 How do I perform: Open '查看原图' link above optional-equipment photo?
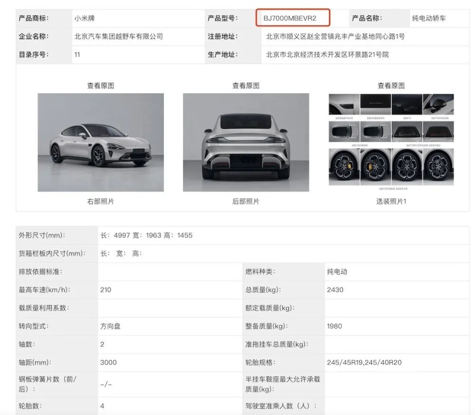click(x=391, y=86)
